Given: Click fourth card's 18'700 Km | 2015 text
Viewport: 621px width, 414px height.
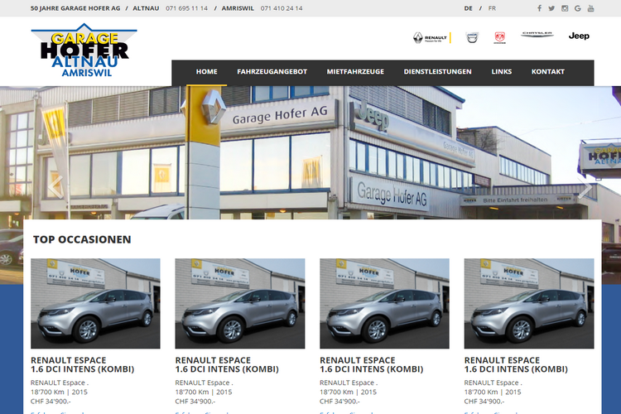Looking at the screenshot, I should [493, 392].
